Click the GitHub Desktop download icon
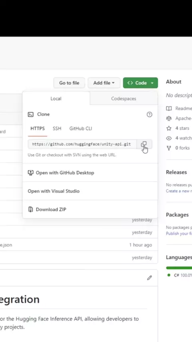 click(30, 173)
